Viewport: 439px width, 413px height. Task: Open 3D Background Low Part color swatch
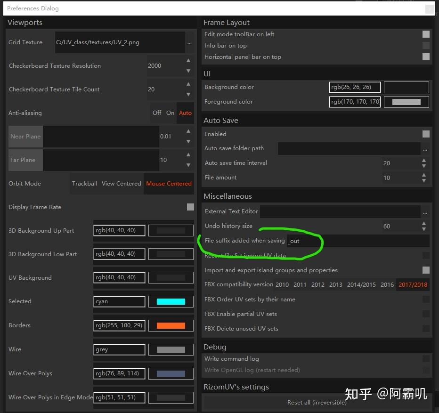coord(171,254)
